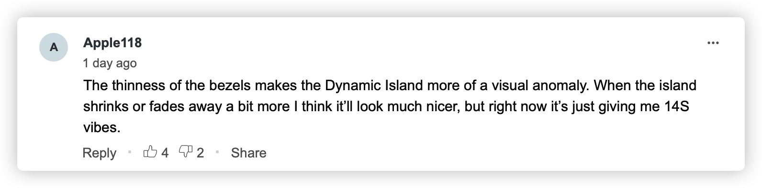Viewport: 762px width, 188px height.
Task: Reply to Apple118's comment
Action: click(100, 153)
